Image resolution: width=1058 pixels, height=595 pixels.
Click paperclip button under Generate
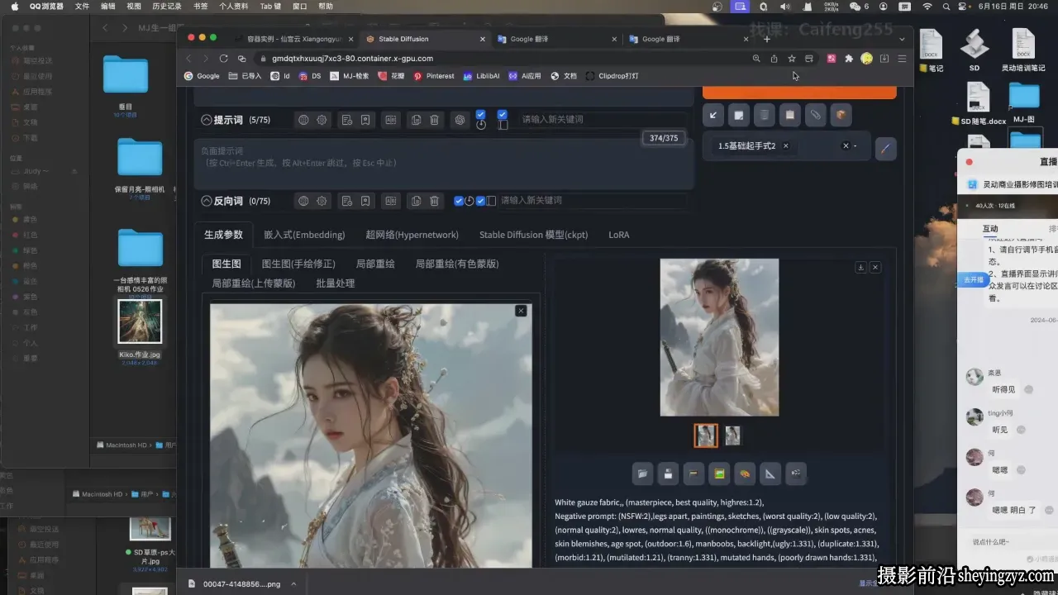(x=816, y=115)
